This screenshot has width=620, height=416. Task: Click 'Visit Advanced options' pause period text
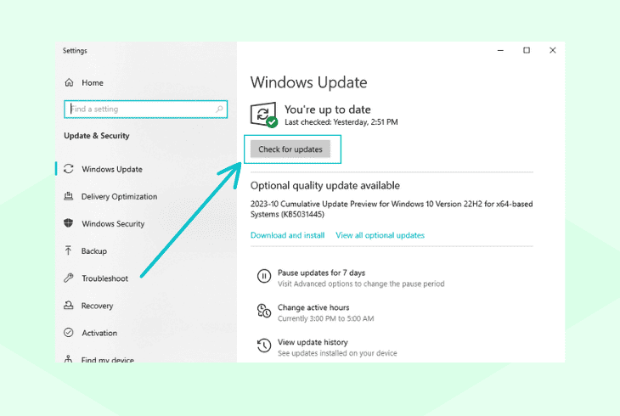point(361,284)
